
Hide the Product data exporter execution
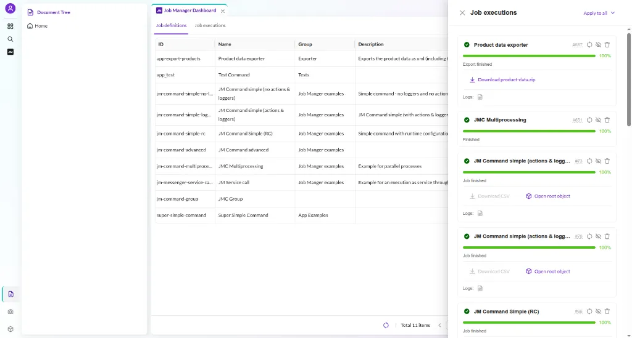pos(599,44)
